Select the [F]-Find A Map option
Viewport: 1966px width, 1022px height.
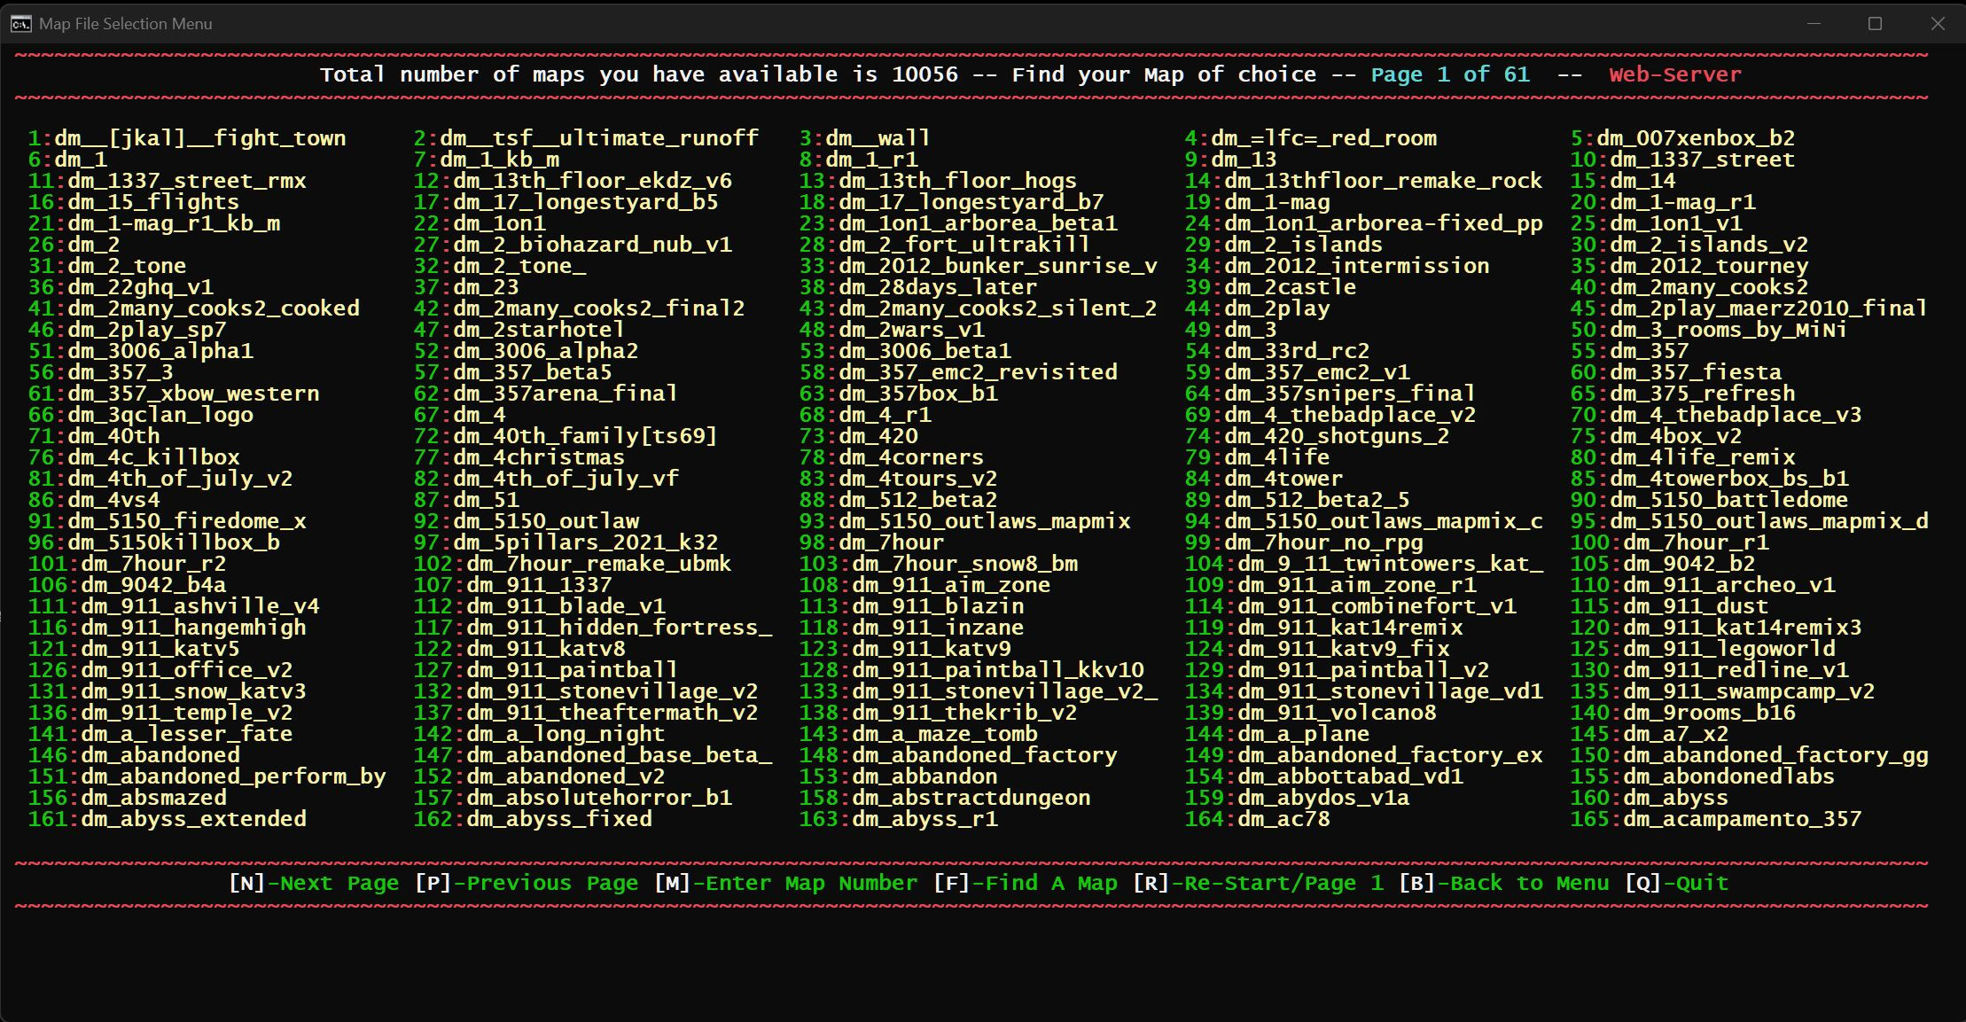1026,883
